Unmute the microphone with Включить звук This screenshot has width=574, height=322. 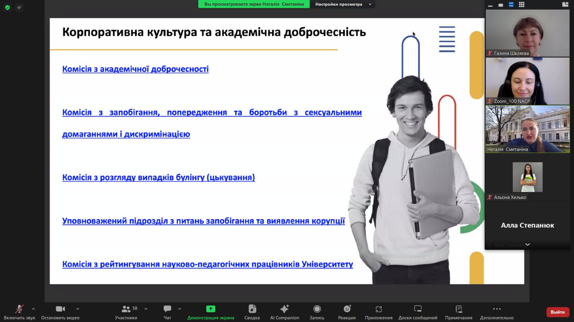click(x=19, y=312)
